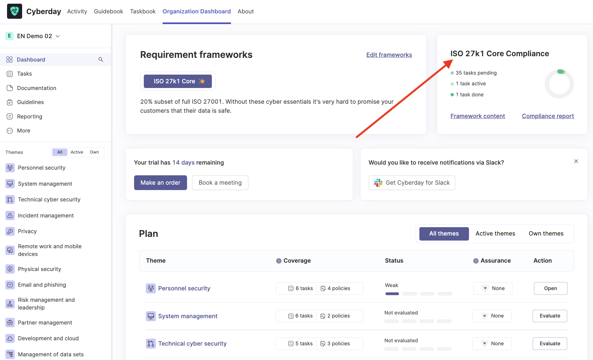This screenshot has width=593, height=360.
Task: Open the About tab
Action: click(246, 11)
